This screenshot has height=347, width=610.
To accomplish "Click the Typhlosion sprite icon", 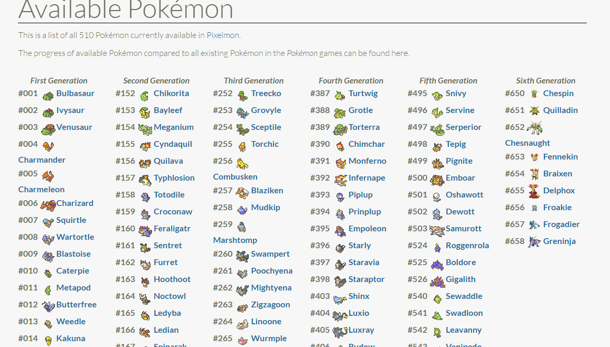I will coord(145,180).
